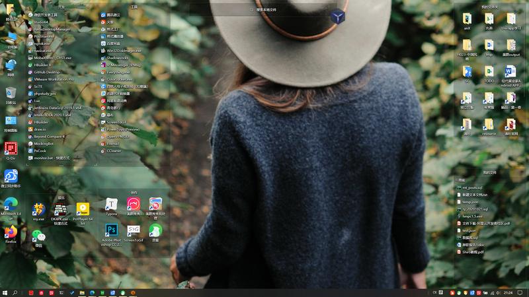Open the Q-Dir desktop icon
529x297 pixels.
click(11, 150)
